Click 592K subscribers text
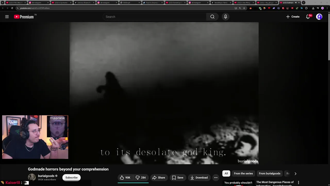Image resolution: width=330 pixels, height=186 pixels. coord(47,180)
